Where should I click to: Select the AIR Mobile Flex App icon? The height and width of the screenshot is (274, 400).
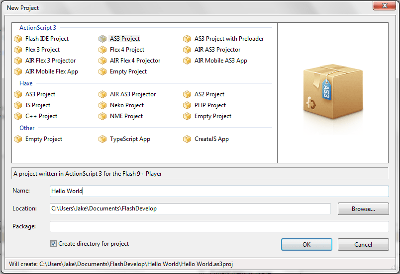[x=18, y=71]
